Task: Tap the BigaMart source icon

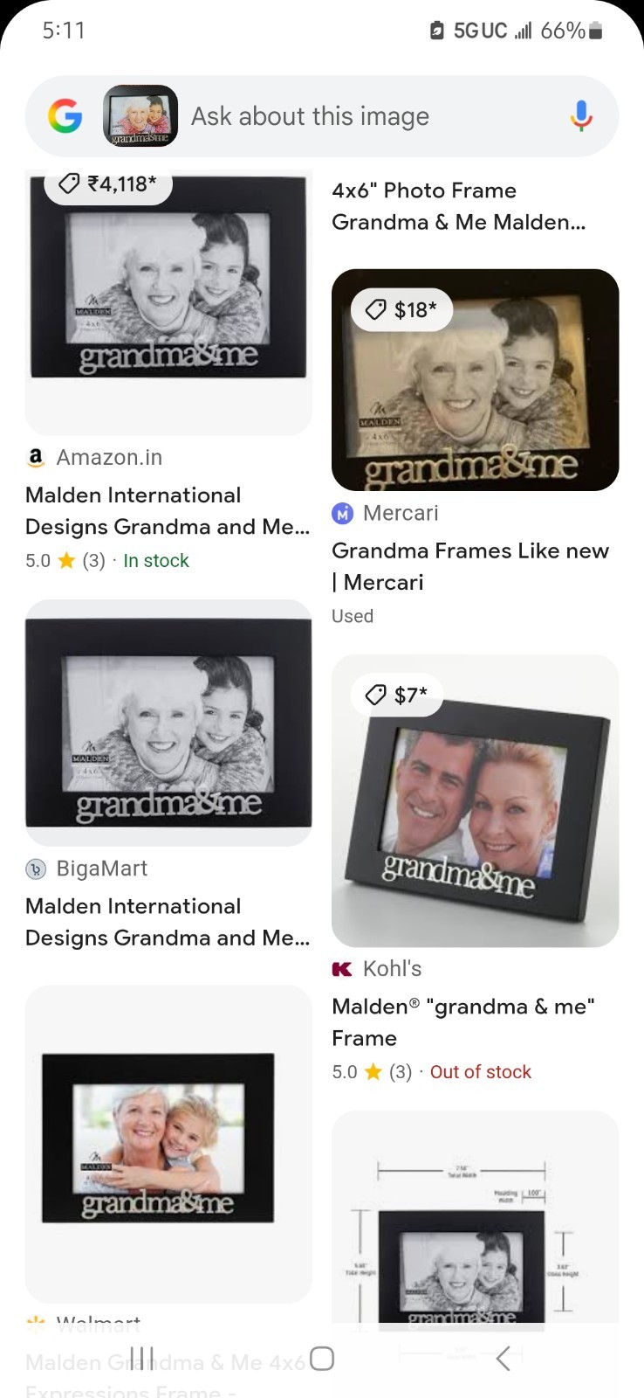Action: (36, 869)
